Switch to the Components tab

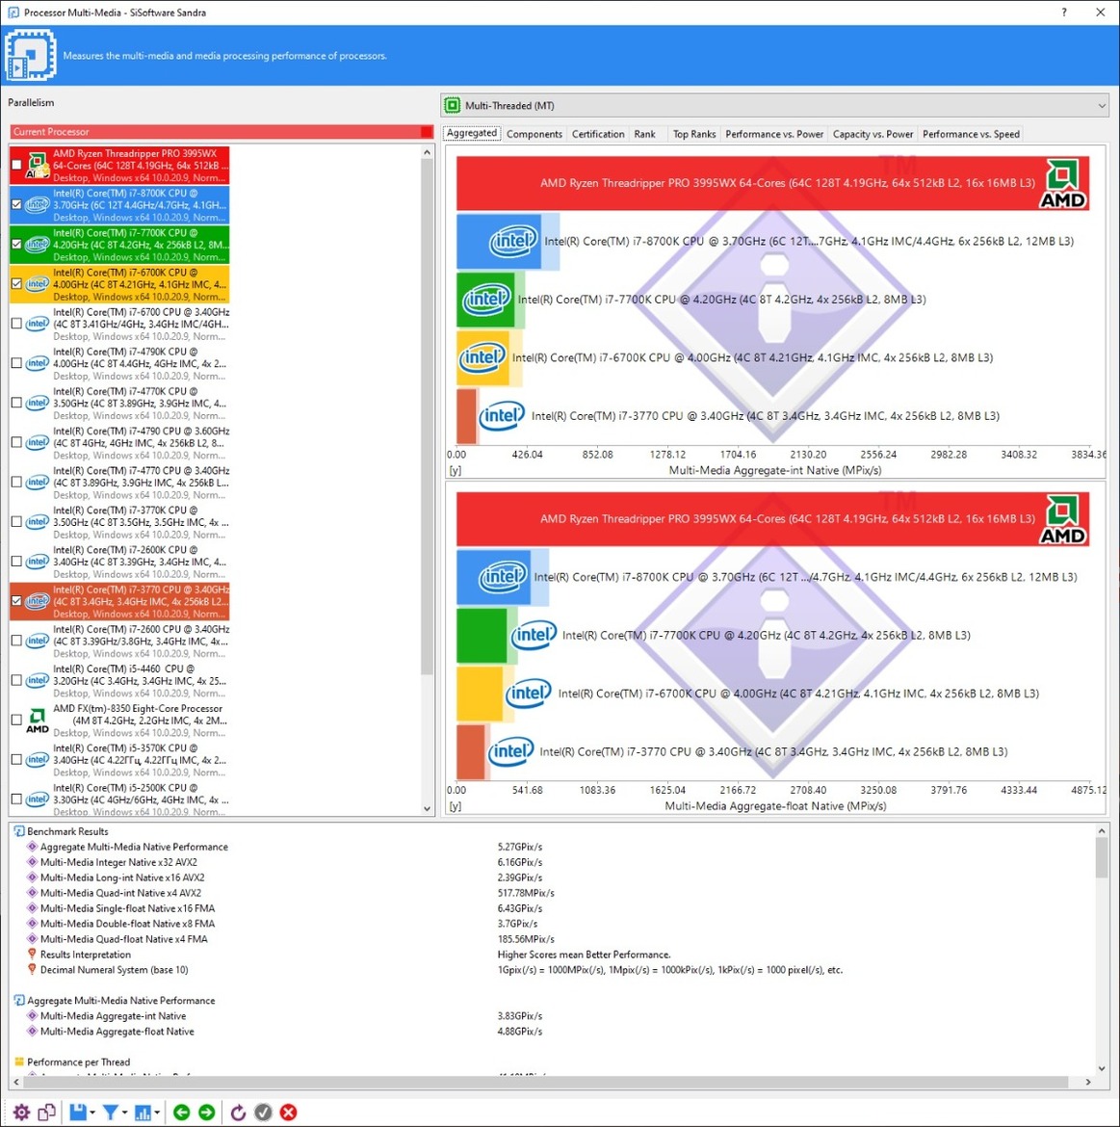[534, 134]
